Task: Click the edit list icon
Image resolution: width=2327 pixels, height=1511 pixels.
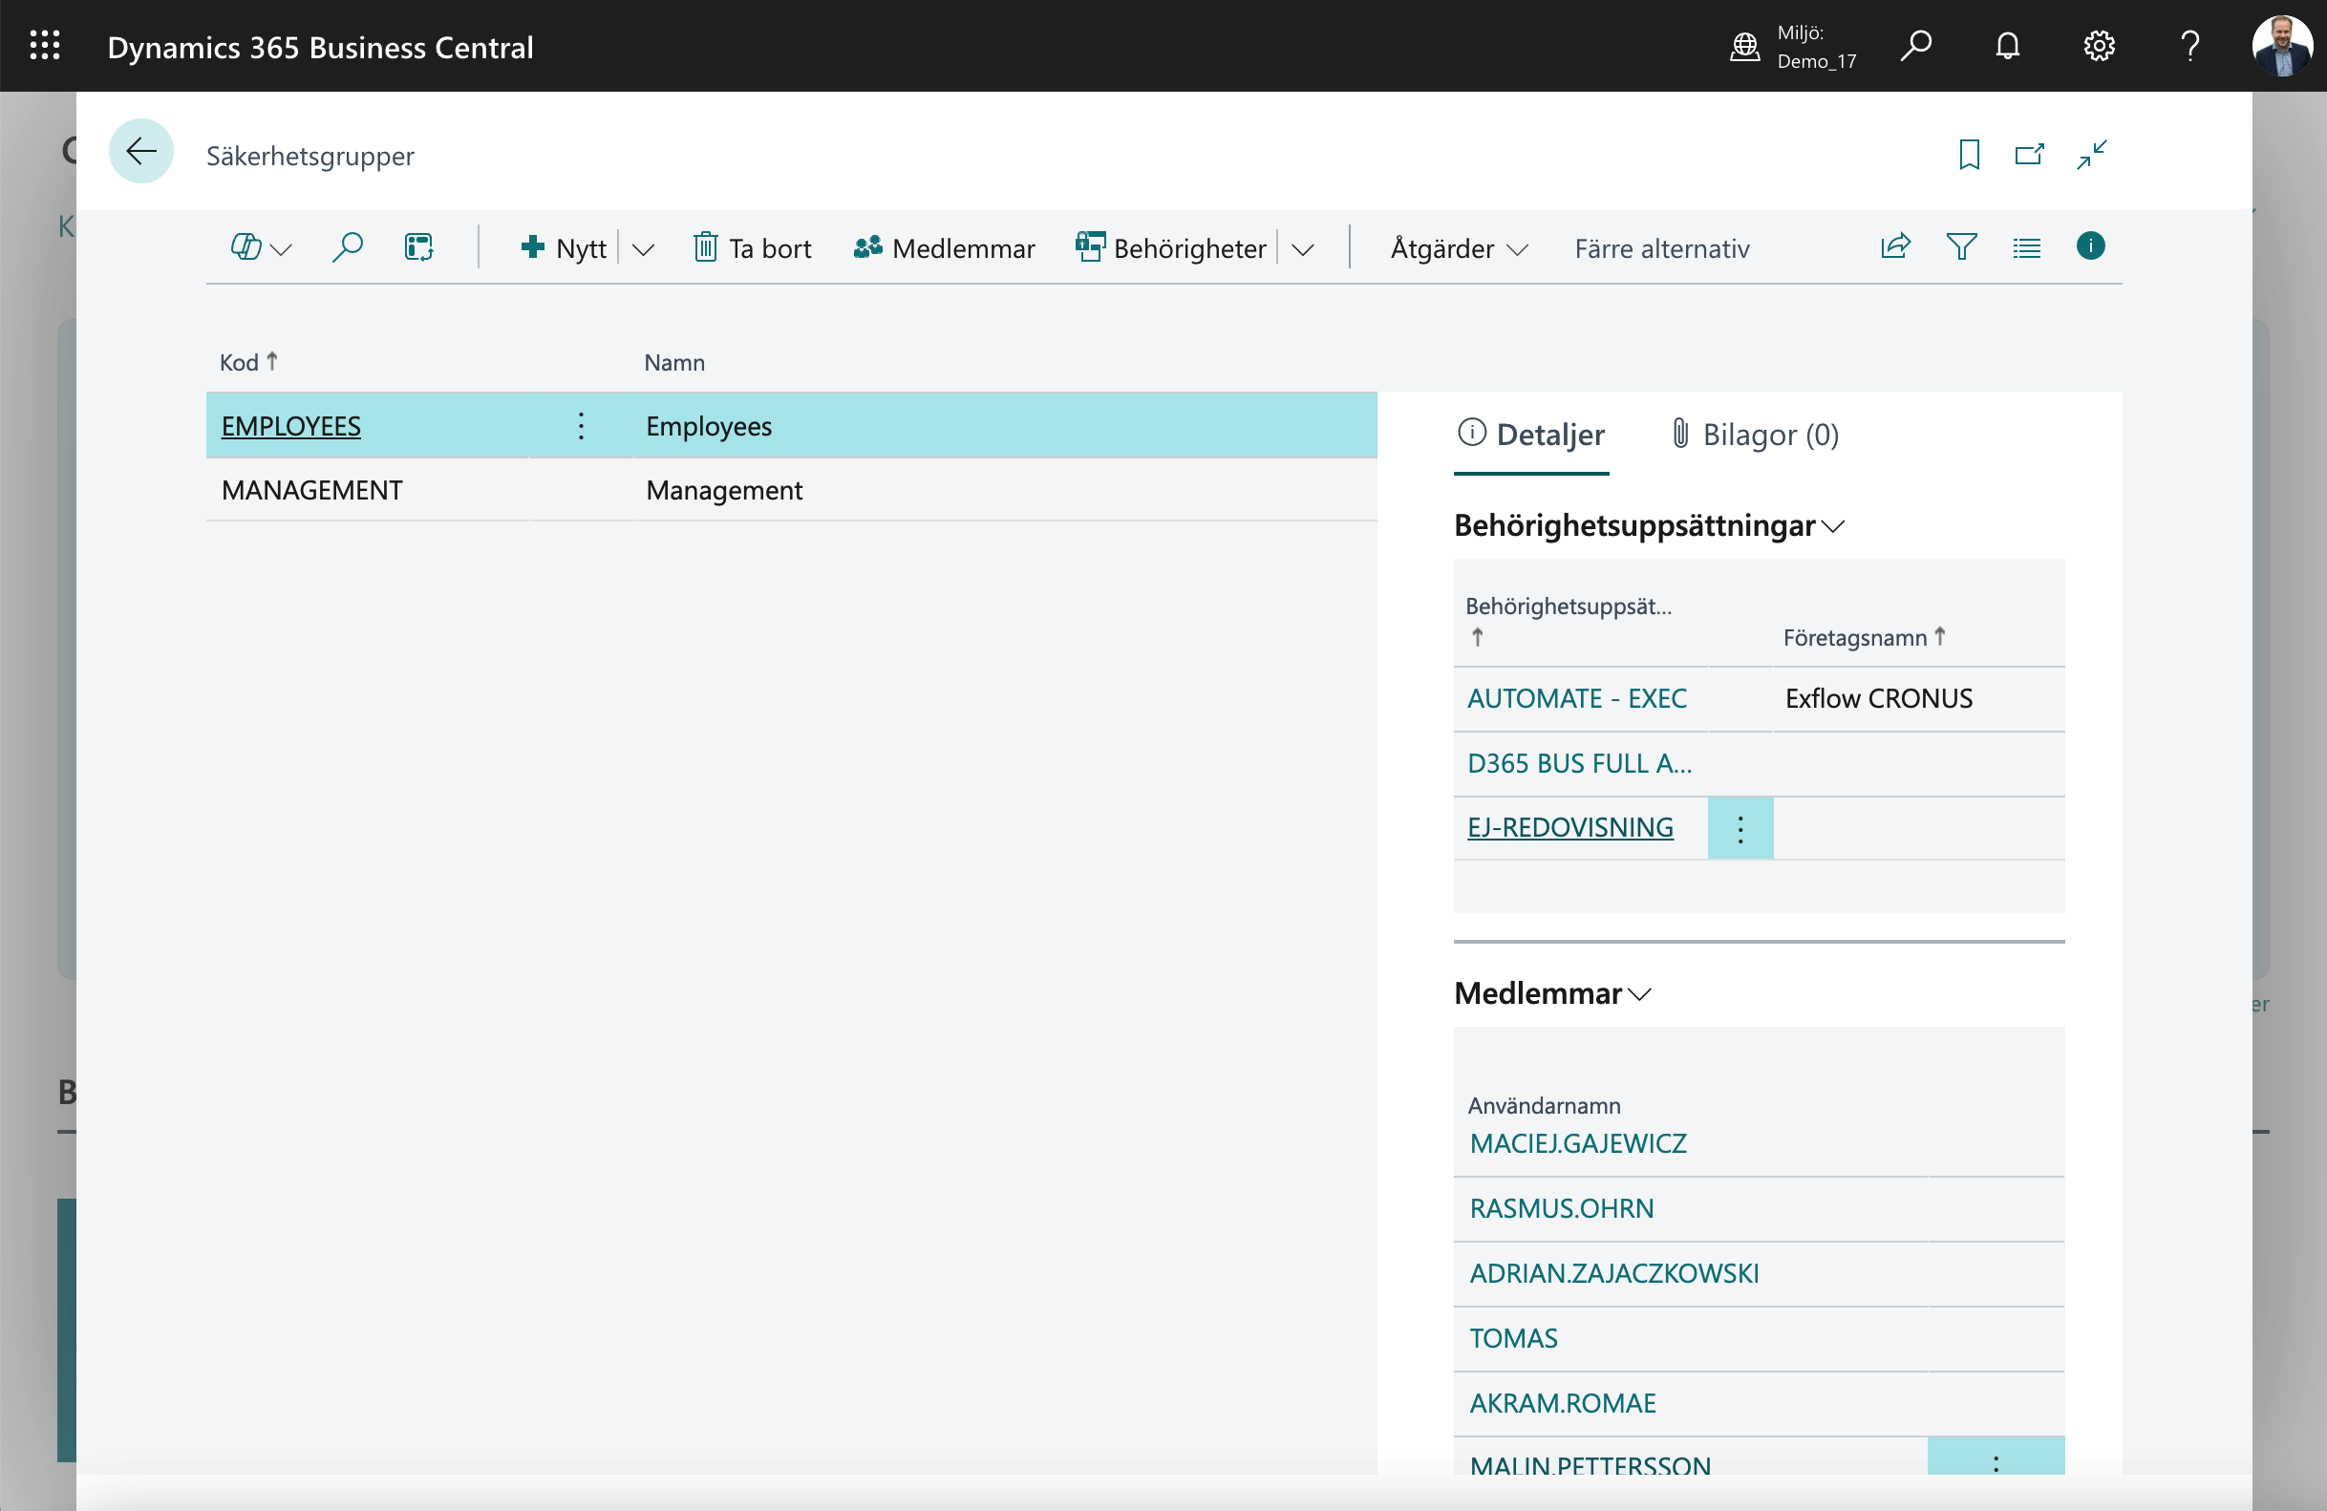Action: click(x=418, y=248)
